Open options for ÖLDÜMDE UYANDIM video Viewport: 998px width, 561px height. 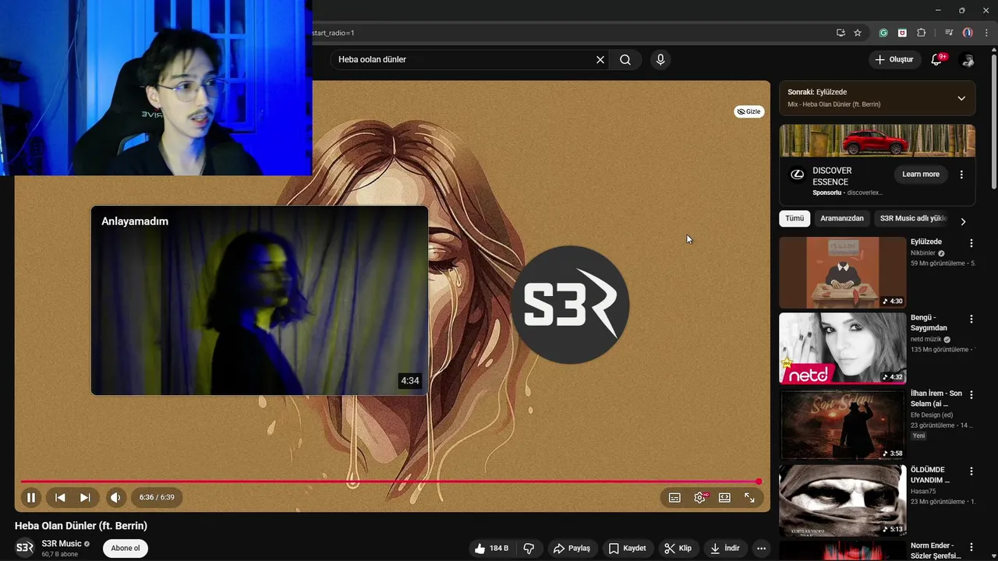(971, 471)
